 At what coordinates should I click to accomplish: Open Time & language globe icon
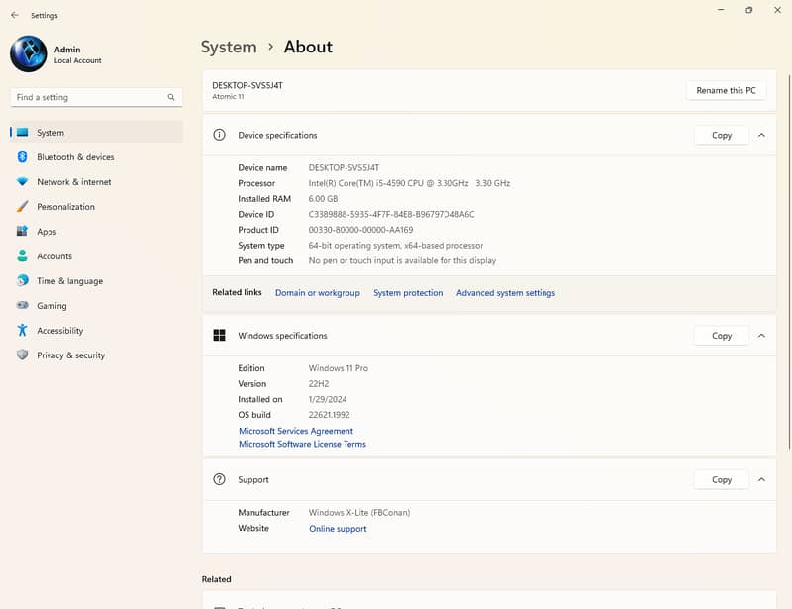point(22,280)
